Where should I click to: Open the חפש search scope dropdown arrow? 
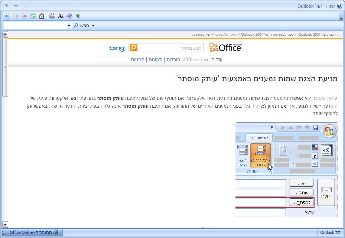pyautogui.click(x=93, y=26)
